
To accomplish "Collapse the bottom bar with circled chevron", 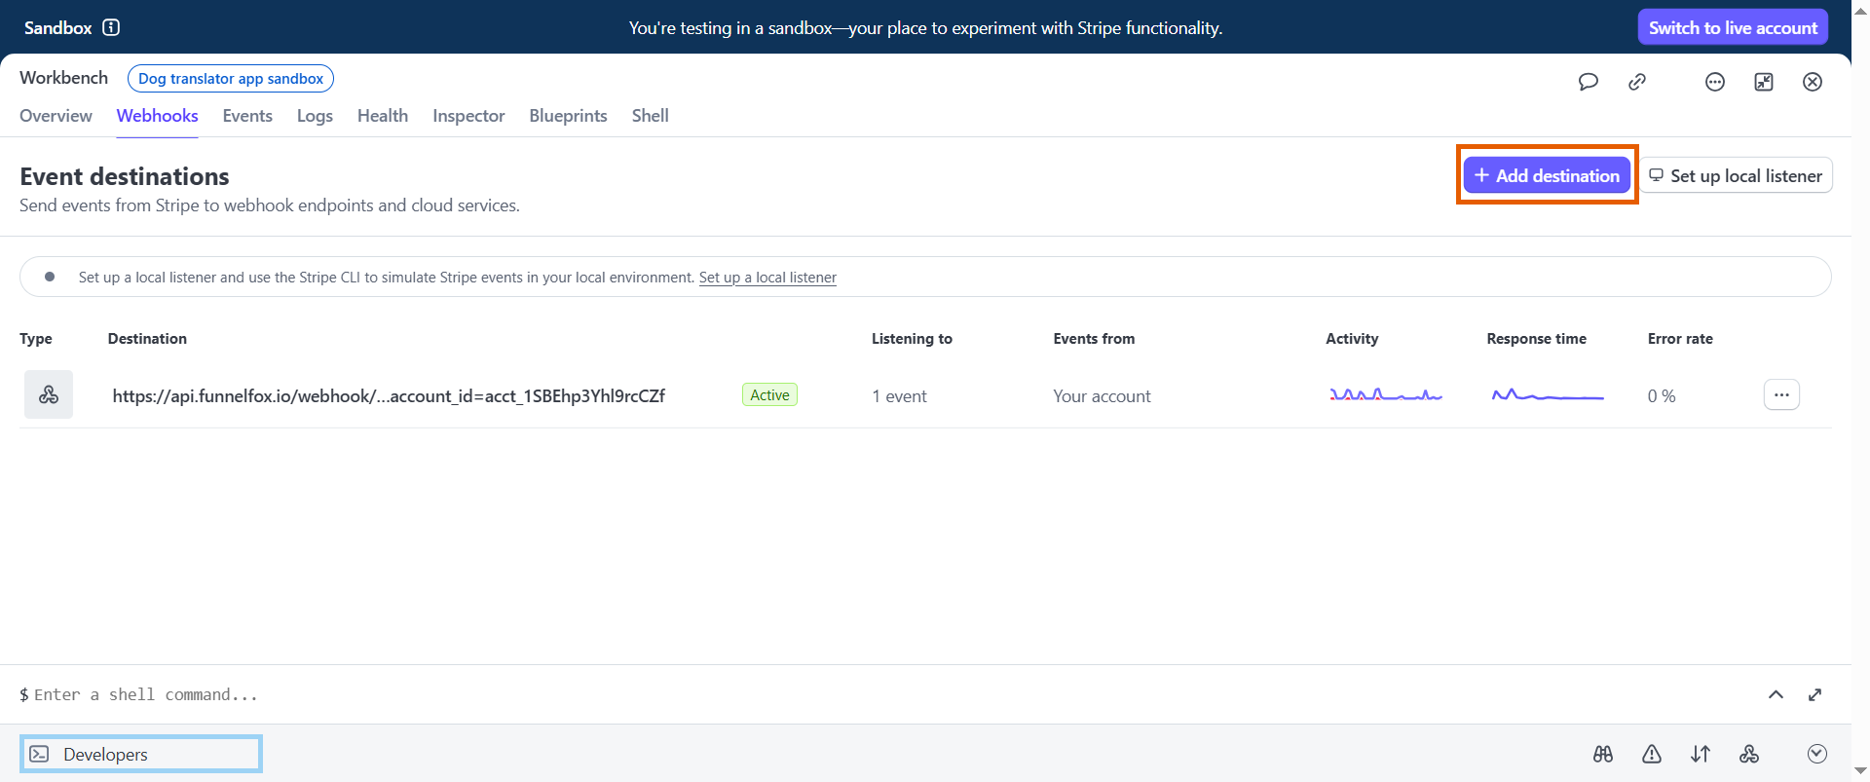I will [1817, 754].
